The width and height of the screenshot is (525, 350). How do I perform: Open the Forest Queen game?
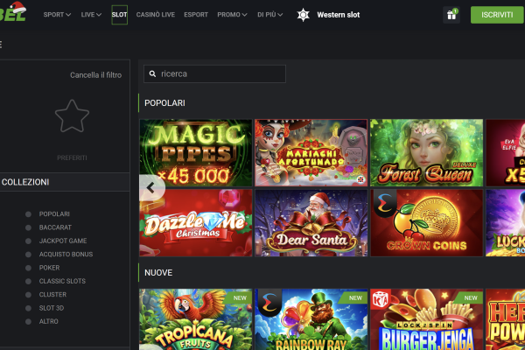[427, 153]
